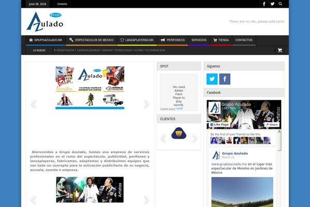Click the Flash install link in Spot
The image size is (310, 207).
coord(179,108)
